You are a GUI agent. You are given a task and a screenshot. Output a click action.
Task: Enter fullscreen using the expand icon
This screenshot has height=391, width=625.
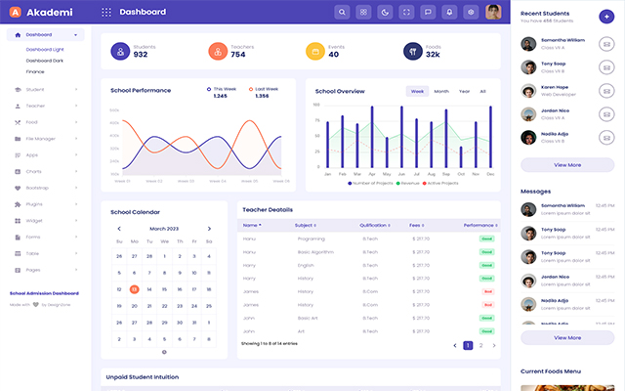[406, 13]
